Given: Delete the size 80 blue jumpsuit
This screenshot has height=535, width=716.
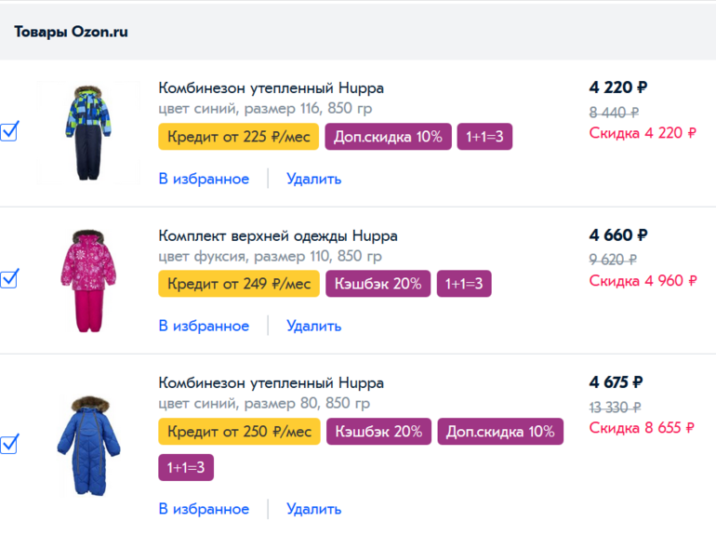Looking at the screenshot, I should point(313,509).
